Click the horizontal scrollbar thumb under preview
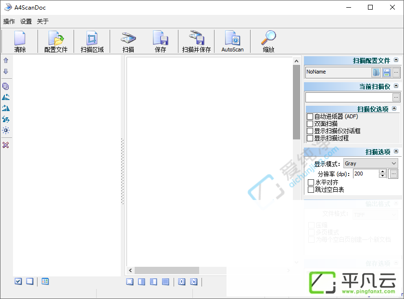404x299 pixels. click(167, 270)
